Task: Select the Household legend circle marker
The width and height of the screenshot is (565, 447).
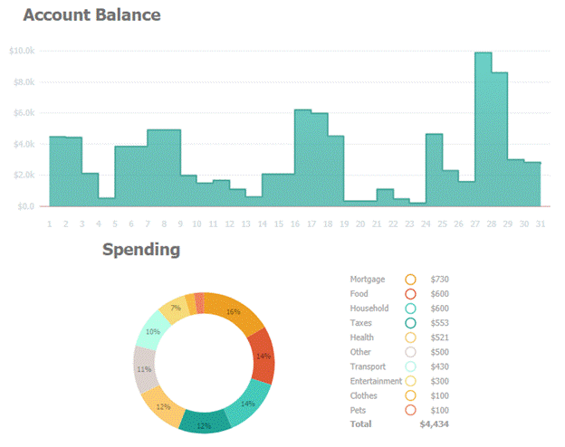Action: pyautogui.click(x=410, y=309)
